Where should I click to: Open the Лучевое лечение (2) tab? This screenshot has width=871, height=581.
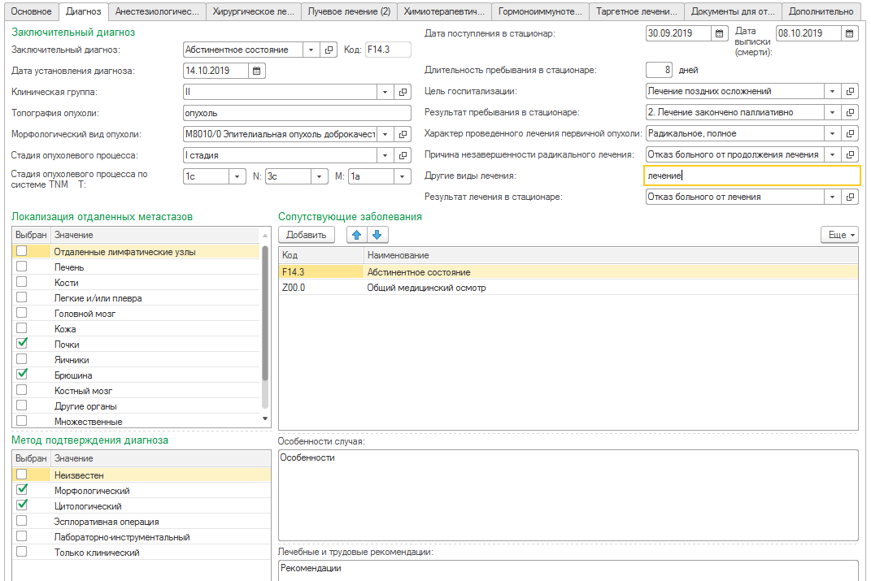pos(349,11)
